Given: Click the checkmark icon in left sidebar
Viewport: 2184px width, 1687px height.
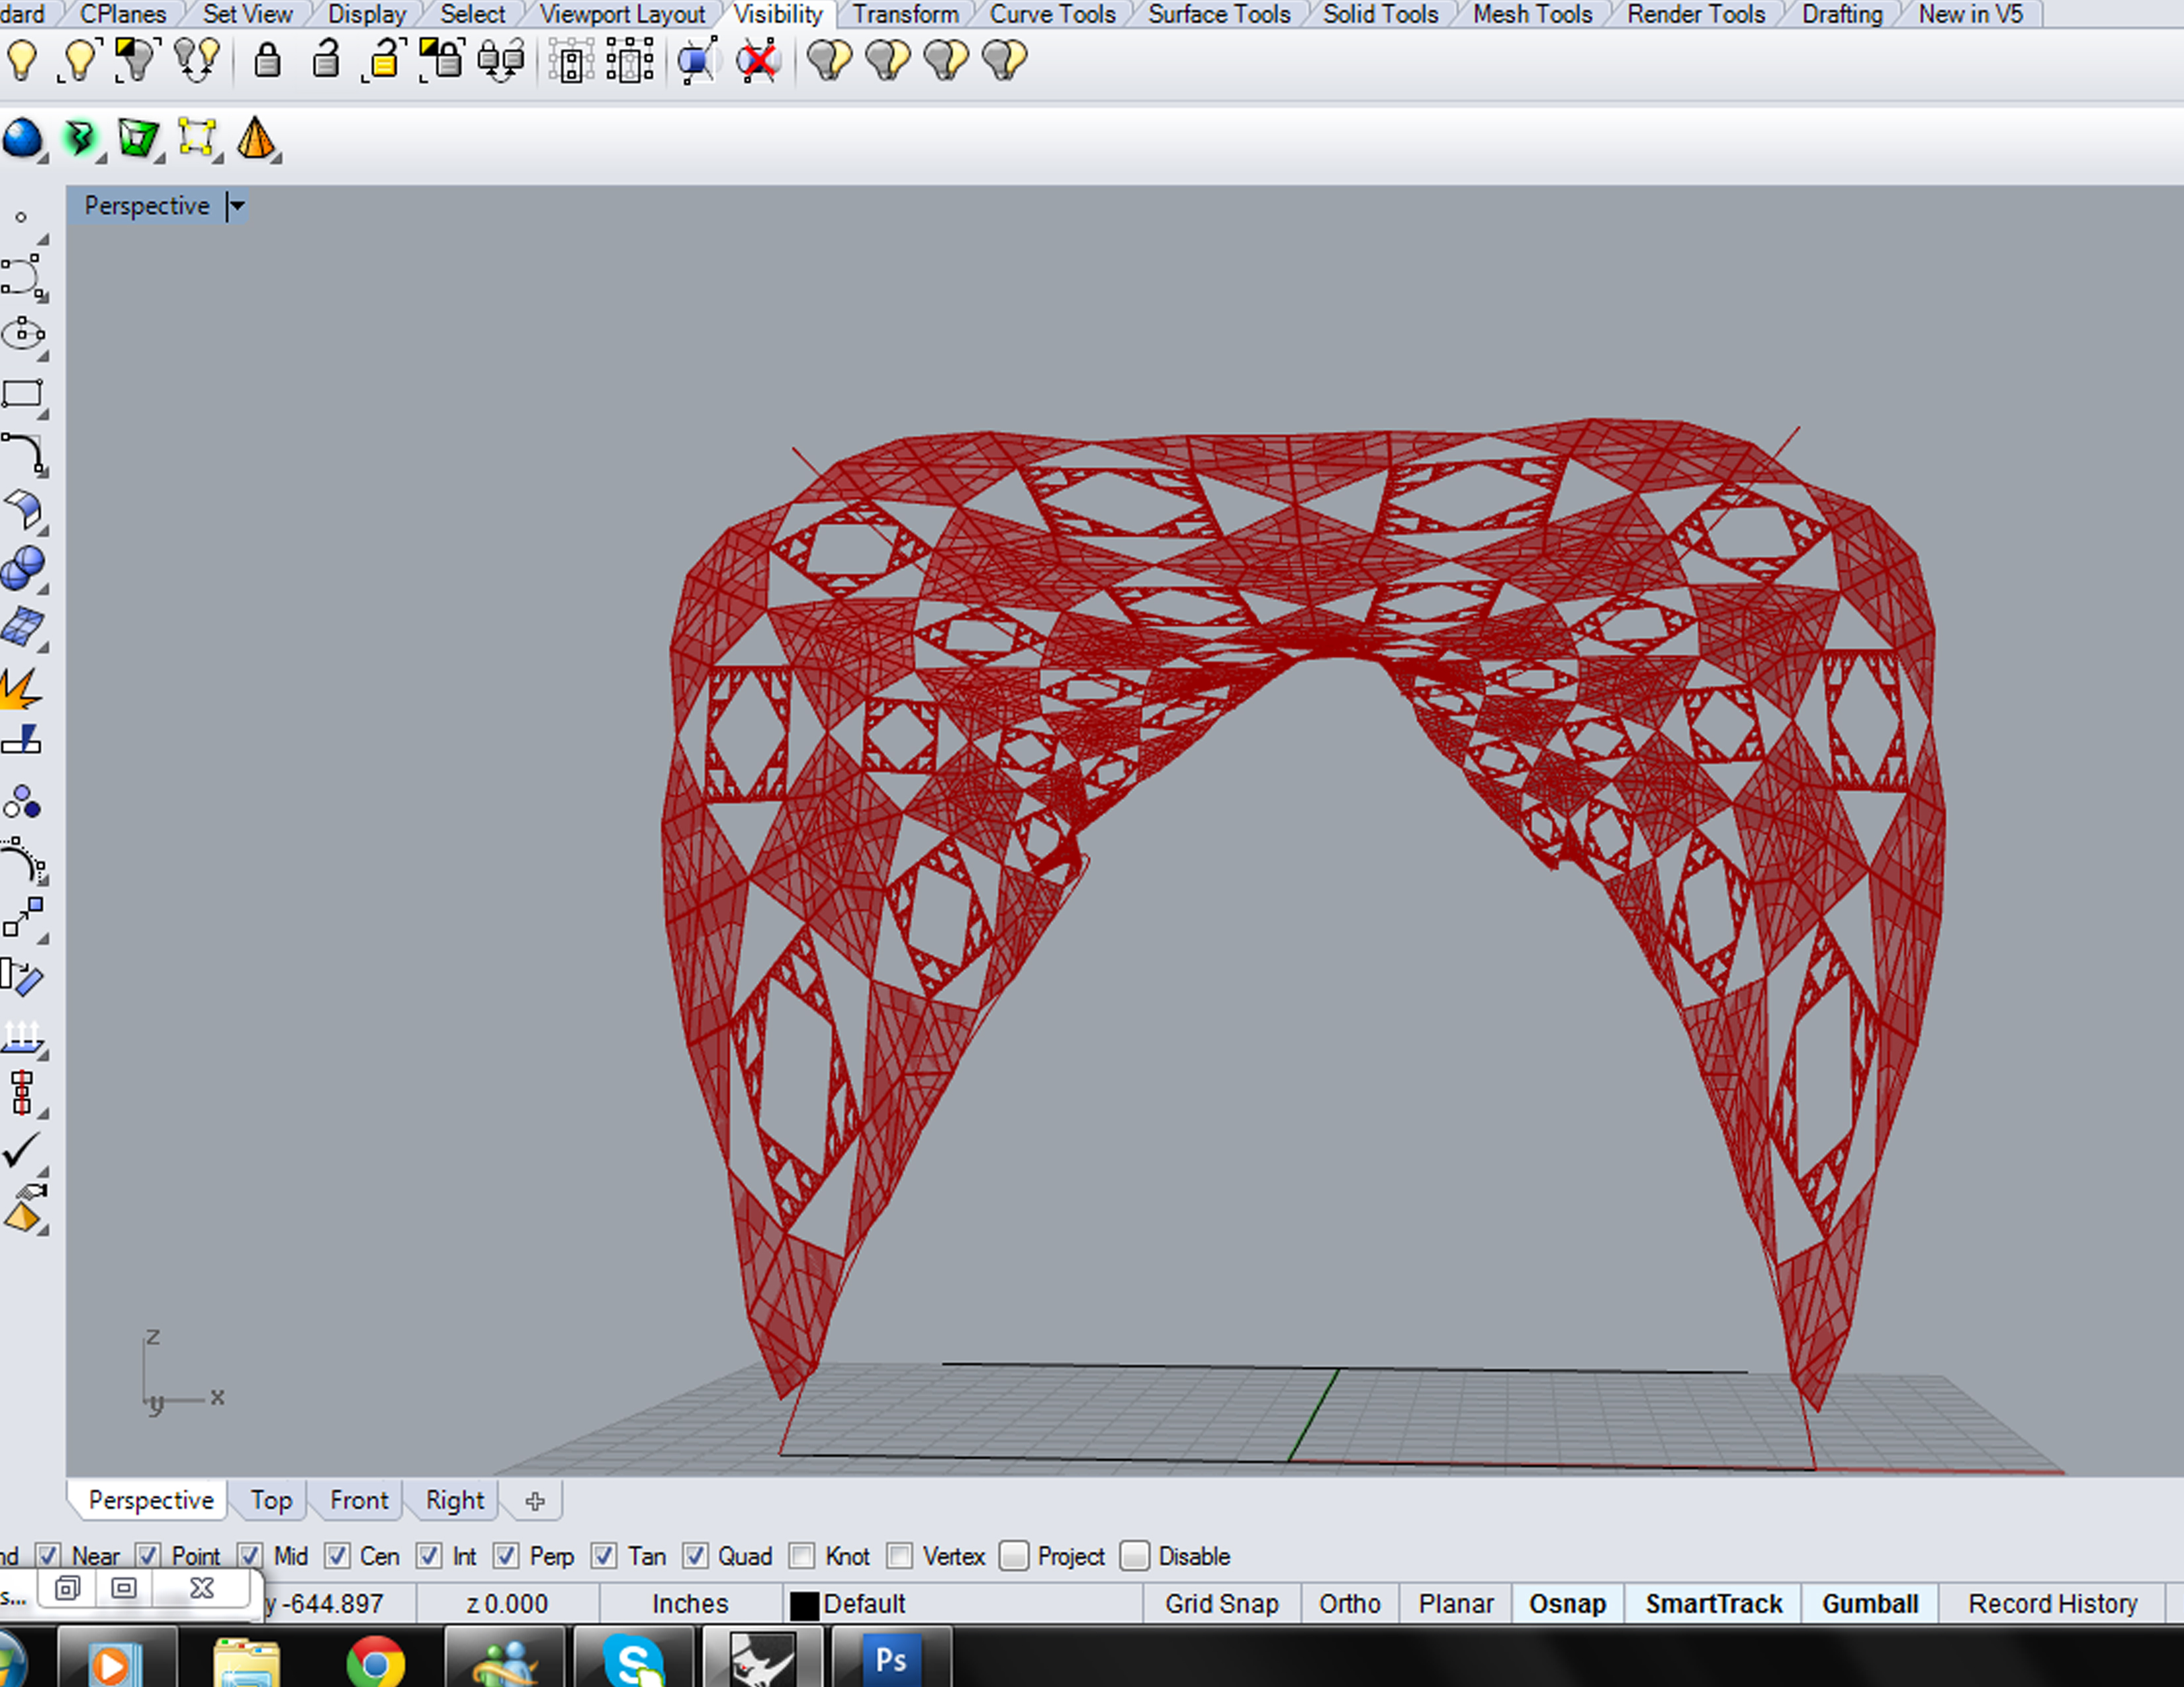Looking at the screenshot, I should 20,1149.
